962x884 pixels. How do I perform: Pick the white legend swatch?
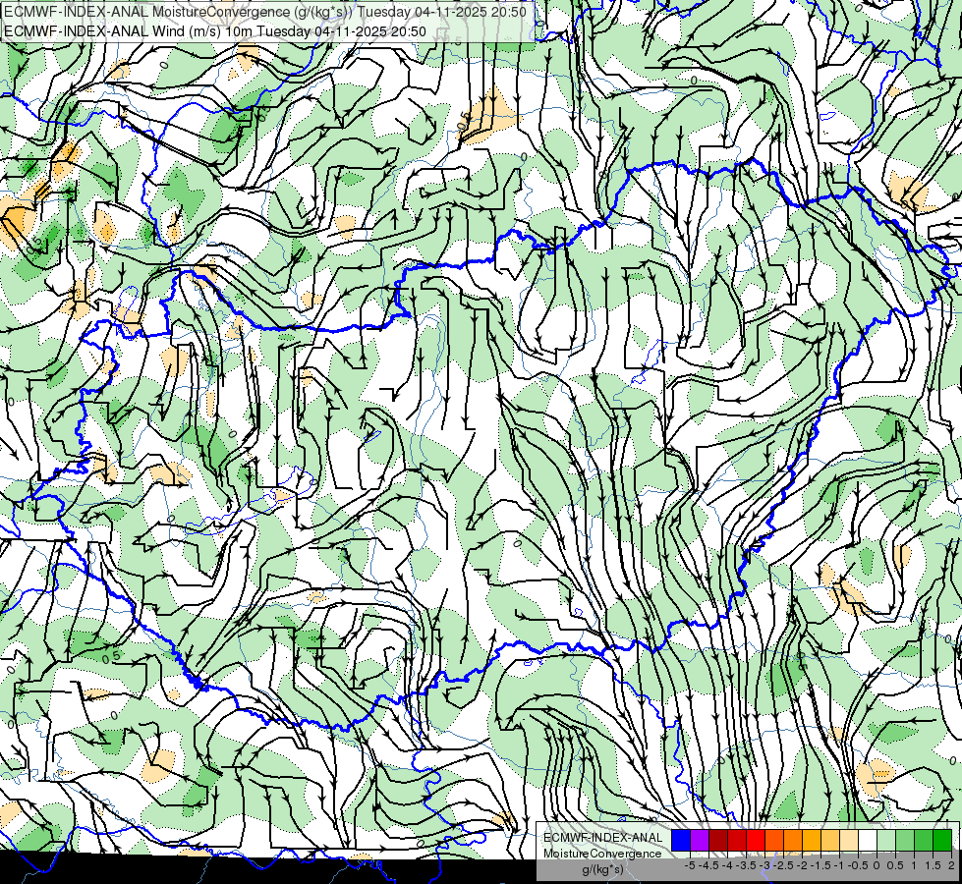point(868,841)
